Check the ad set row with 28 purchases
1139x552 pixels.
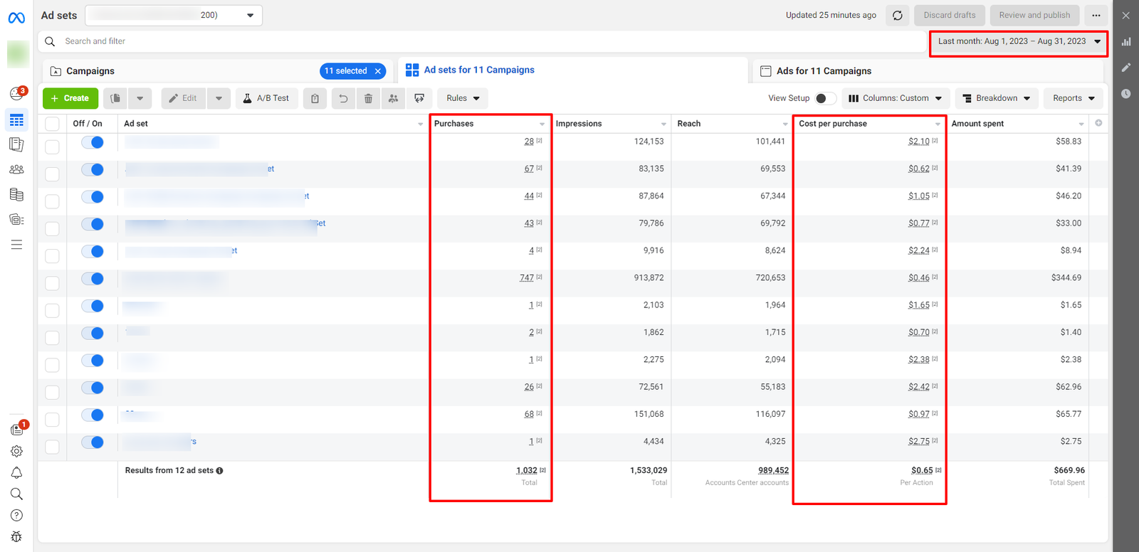[52, 147]
